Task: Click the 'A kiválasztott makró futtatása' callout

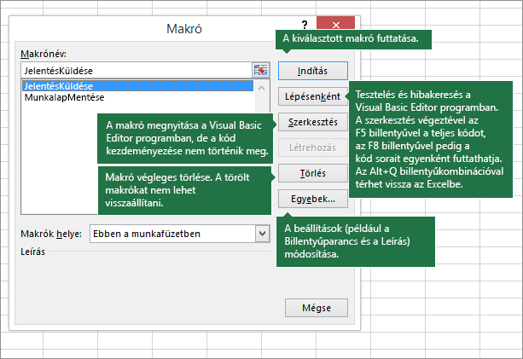Action: pos(354,39)
